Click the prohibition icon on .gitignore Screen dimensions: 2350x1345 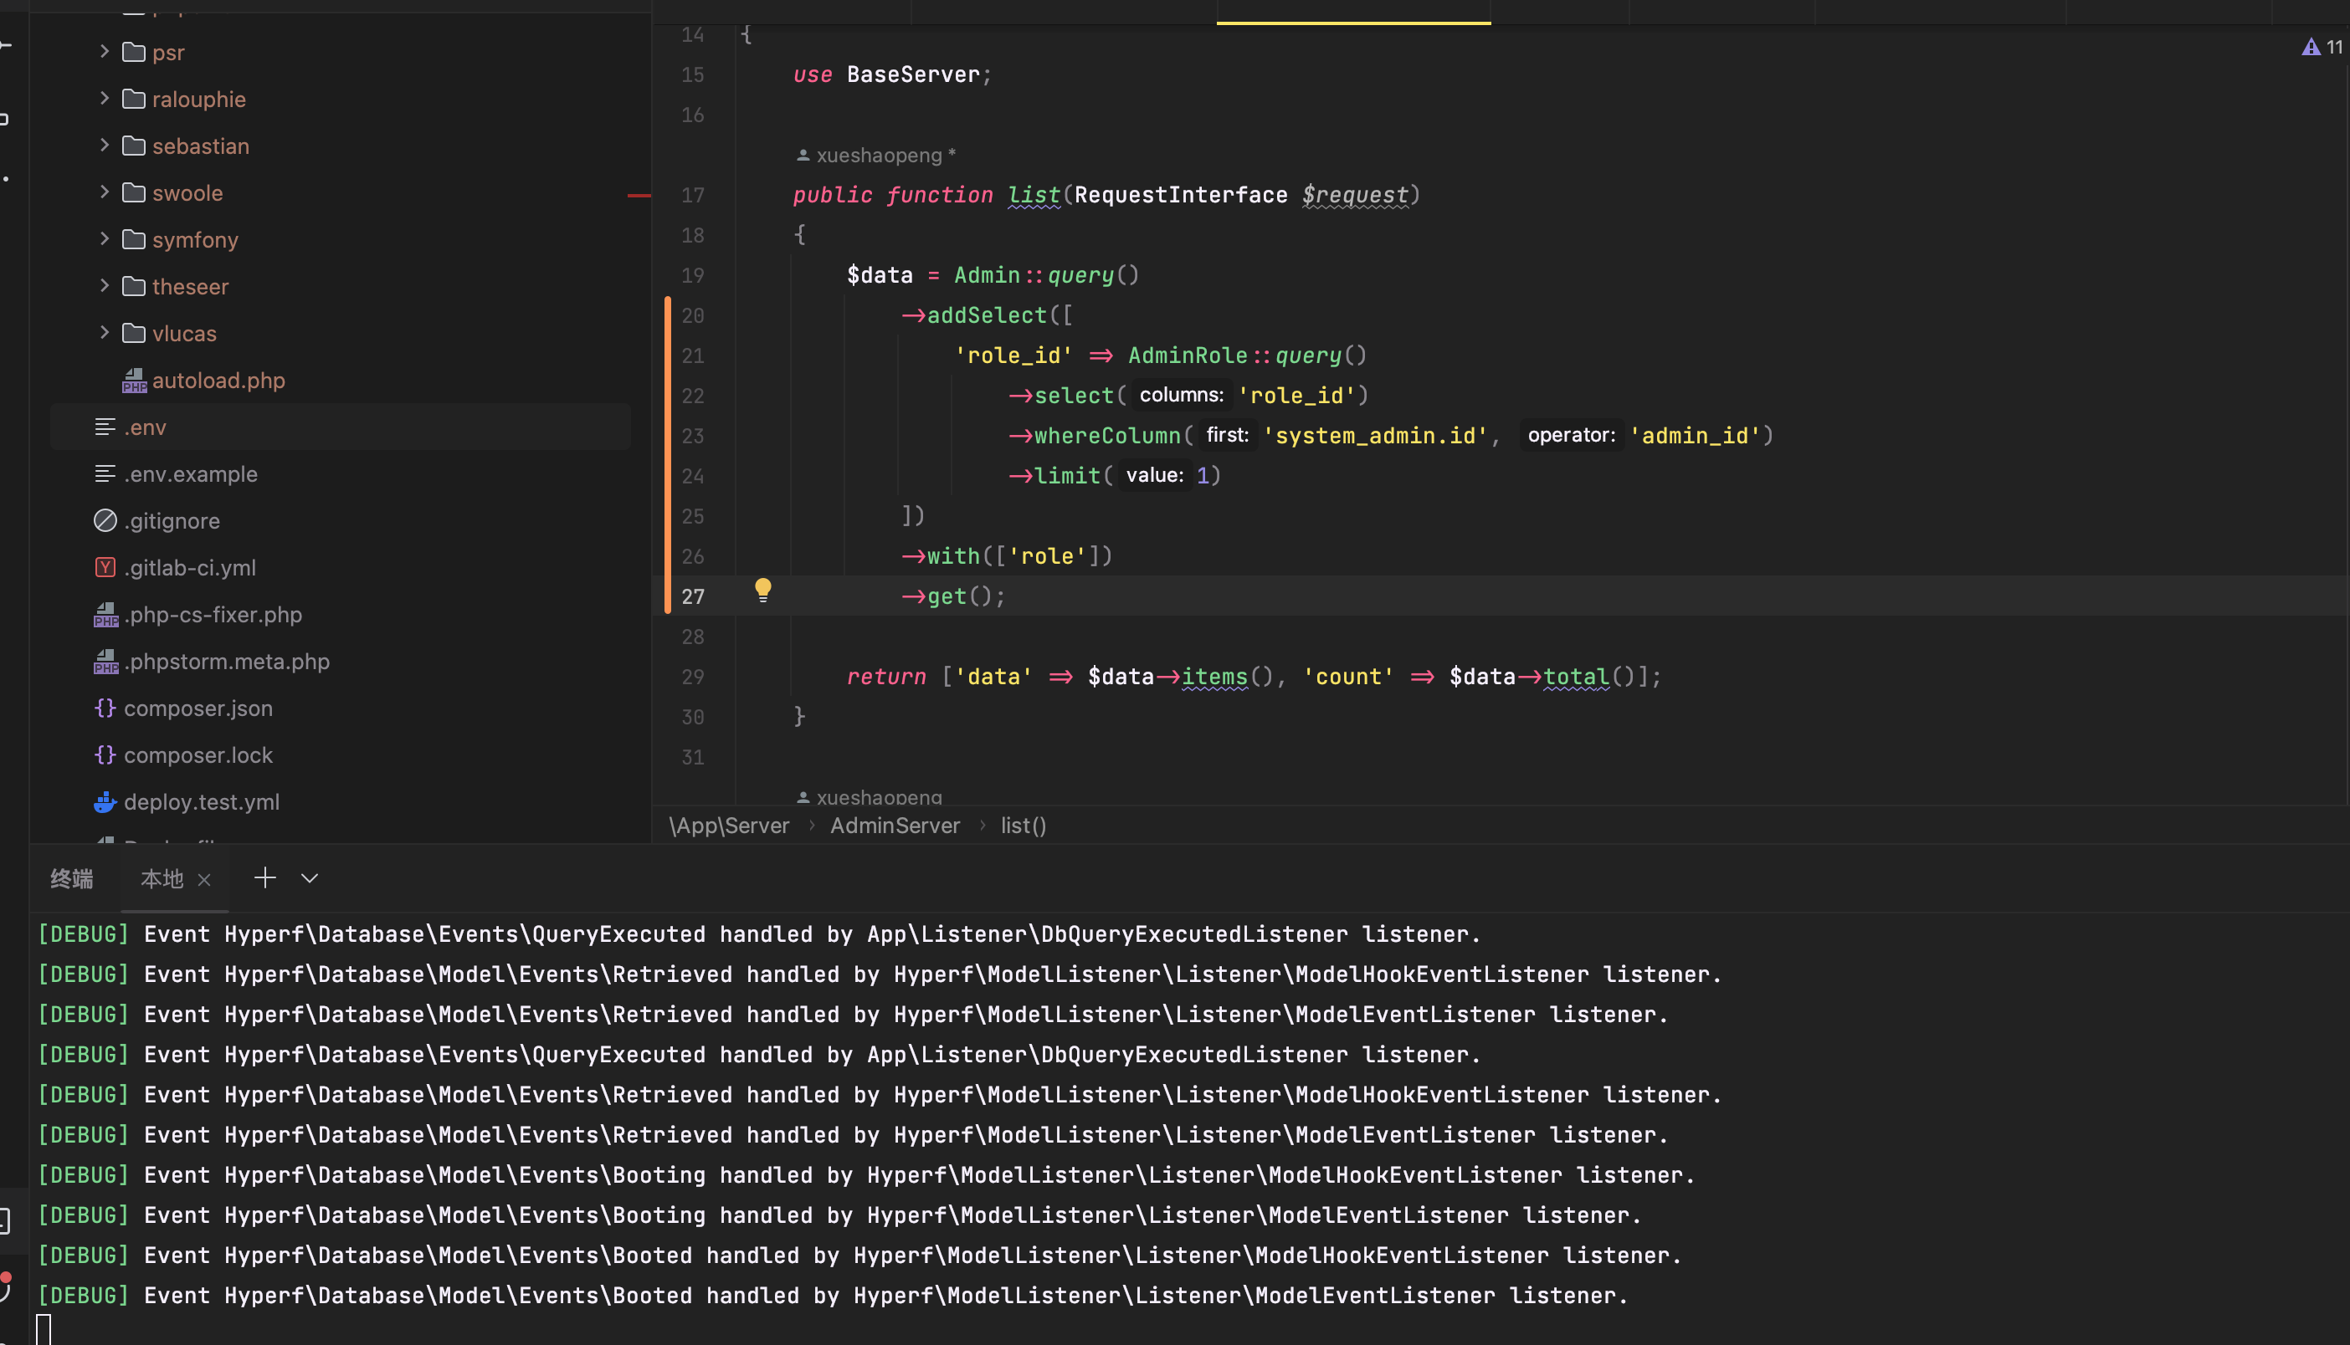pos(105,520)
